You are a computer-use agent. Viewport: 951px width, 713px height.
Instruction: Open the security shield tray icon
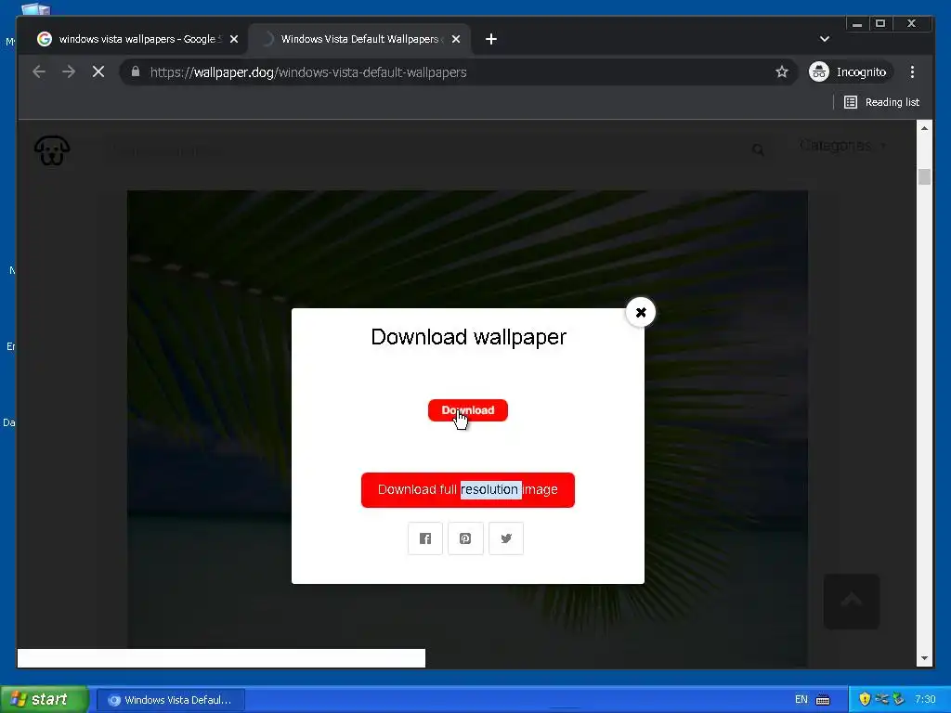coord(865,700)
